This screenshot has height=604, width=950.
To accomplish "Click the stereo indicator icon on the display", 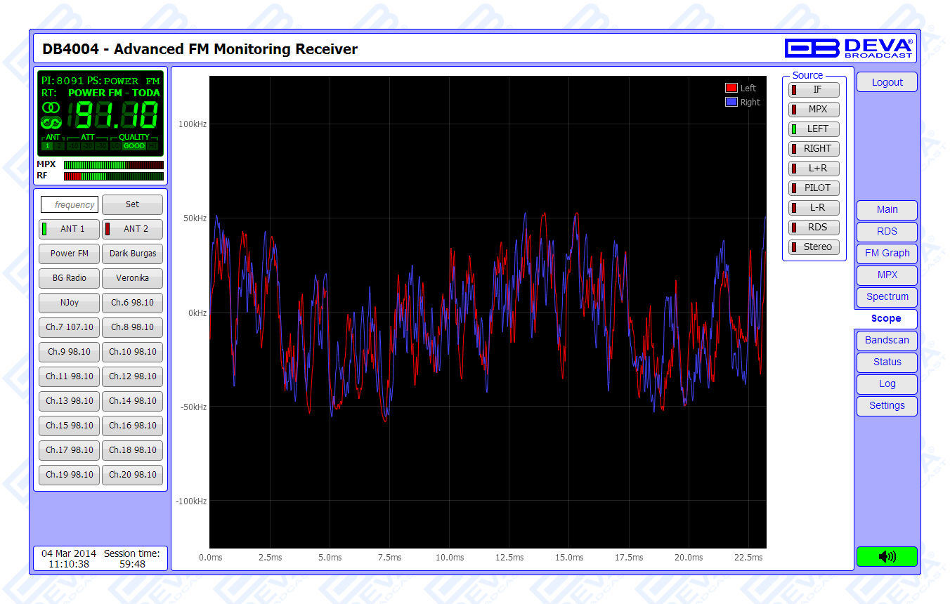I will [51, 107].
